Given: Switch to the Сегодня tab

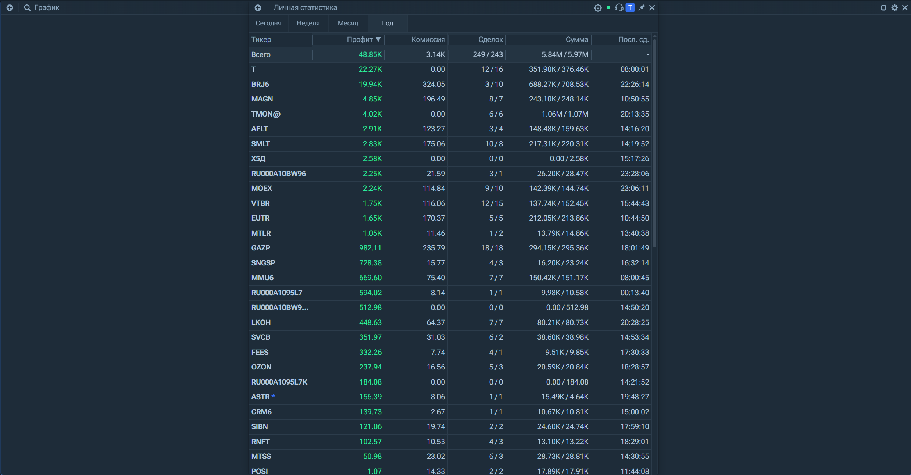Looking at the screenshot, I should click(x=268, y=23).
